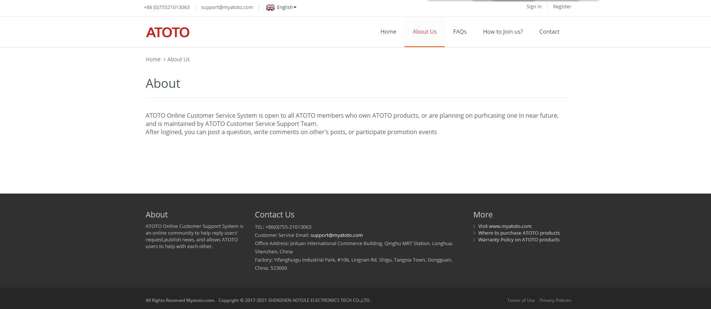Open Privacy Policies footer link

(555, 300)
